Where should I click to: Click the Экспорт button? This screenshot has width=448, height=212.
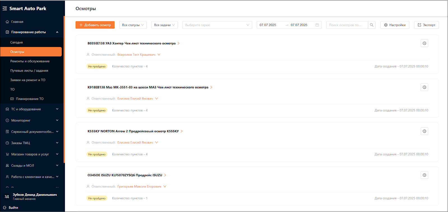click(x=426, y=25)
